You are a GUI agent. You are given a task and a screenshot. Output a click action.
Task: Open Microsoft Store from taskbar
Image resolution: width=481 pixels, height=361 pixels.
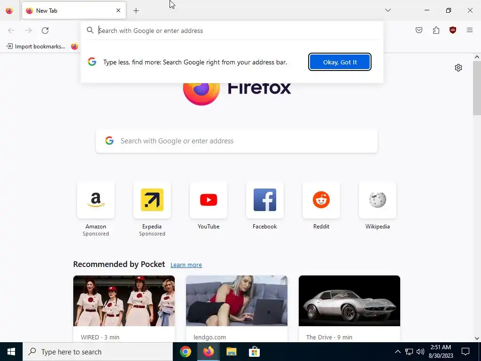(254, 352)
